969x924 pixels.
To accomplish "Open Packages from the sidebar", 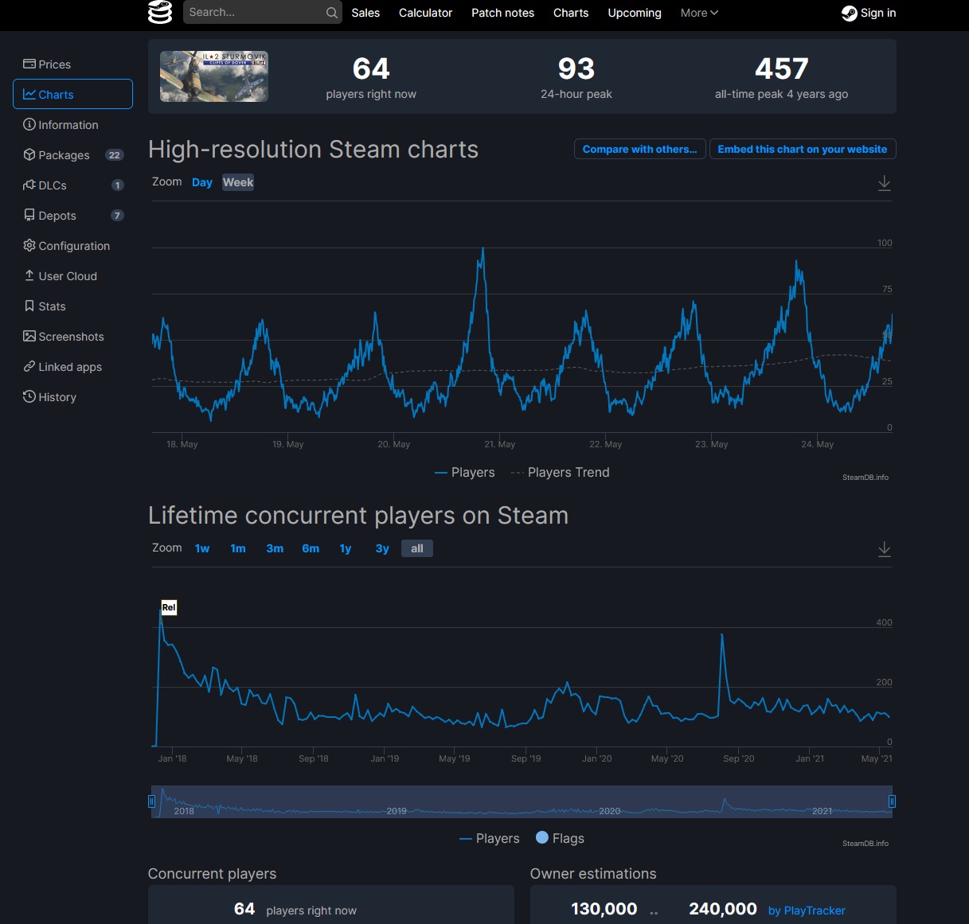I will [x=64, y=155].
